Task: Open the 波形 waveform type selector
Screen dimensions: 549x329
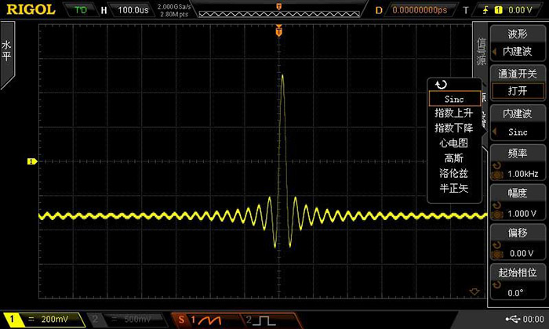Action: [518, 42]
